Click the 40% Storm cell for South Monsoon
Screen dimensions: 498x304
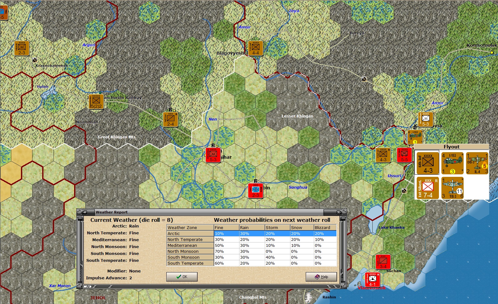pos(278,257)
